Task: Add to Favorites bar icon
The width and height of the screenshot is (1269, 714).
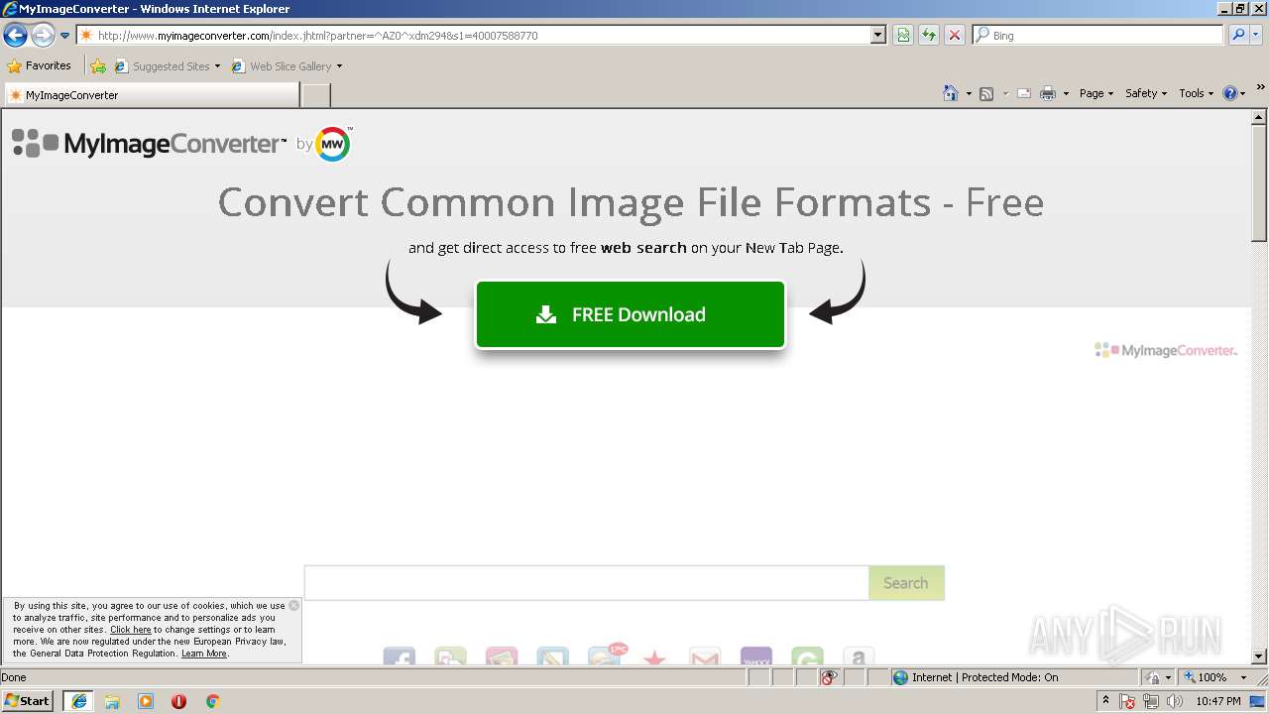Action: [x=98, y=66]
